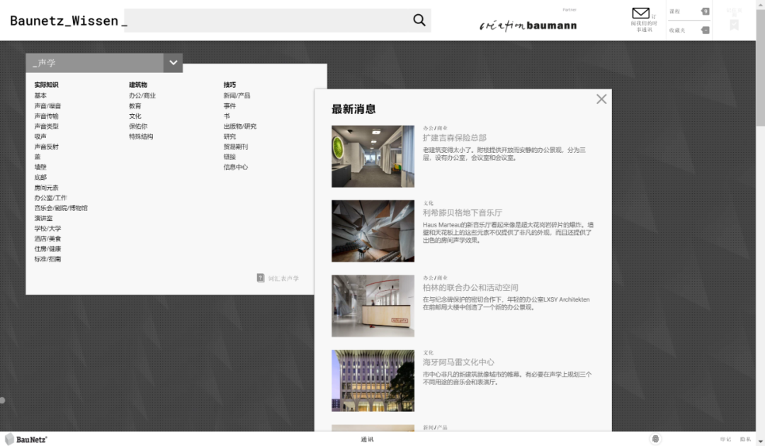Select the 研究 link
Screen dimensions: 765x446
coord(229,137)
